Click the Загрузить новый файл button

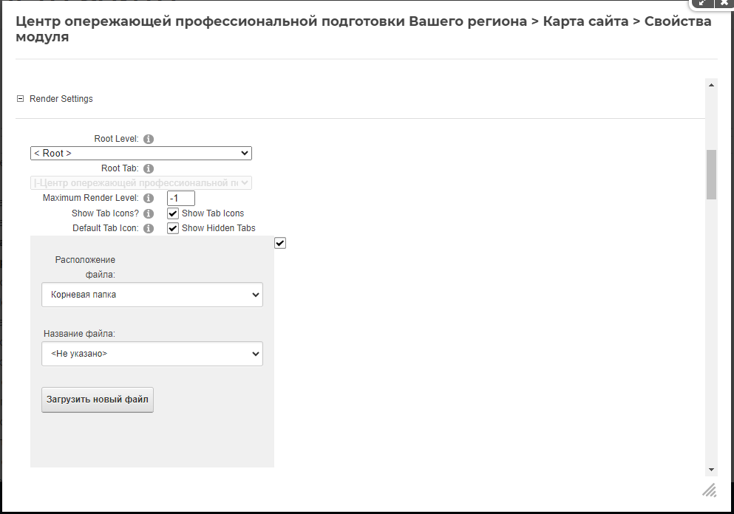click(x=98, y=400)
